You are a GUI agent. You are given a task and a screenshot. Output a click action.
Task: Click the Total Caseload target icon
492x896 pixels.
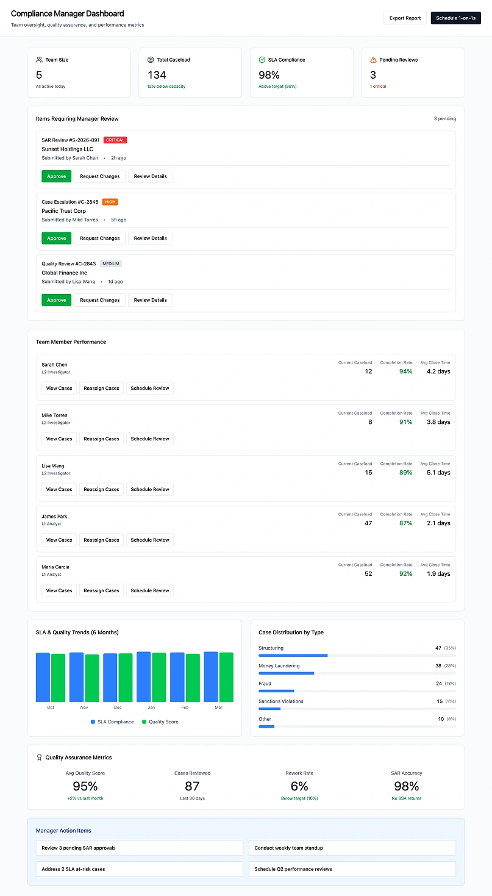151,60
